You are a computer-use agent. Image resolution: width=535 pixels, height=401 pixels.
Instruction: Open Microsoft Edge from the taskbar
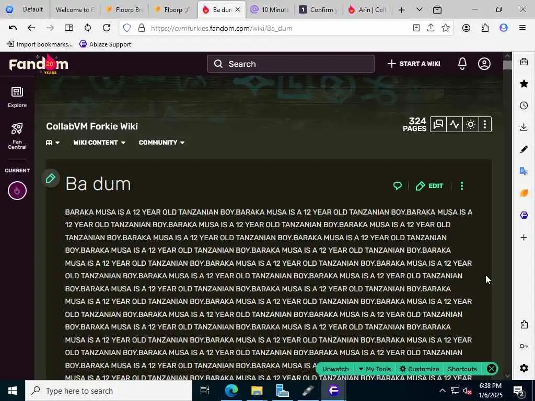(x=231, y=391)
